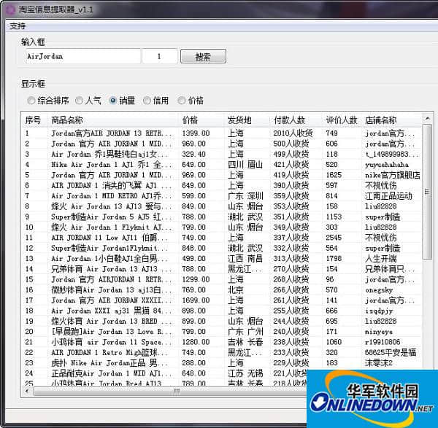This screenshot has width=438, height=428.
Task: Click price cell 1280.00
Action: point(196,342)
